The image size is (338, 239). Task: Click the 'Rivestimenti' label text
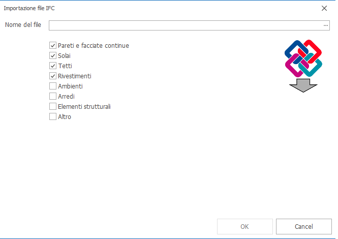[75, 76]
